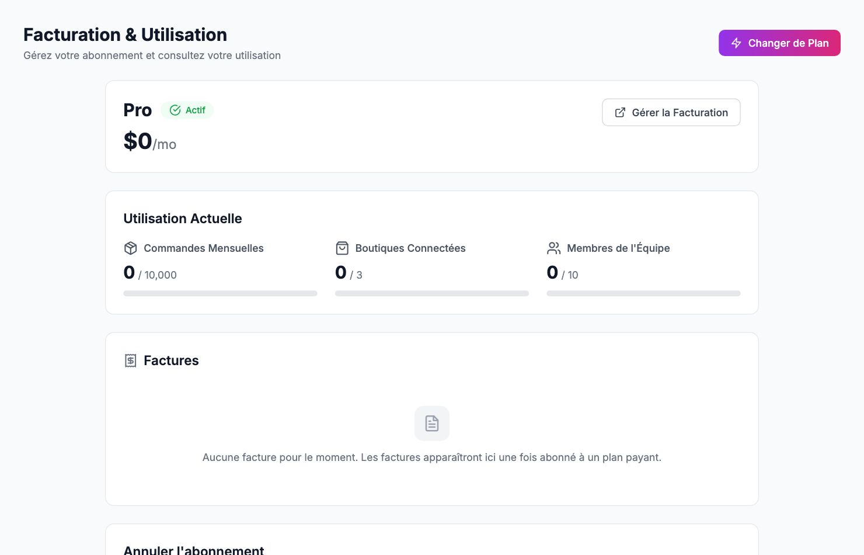Click the Boutiques Connectées label

click(x=410, y=248)
